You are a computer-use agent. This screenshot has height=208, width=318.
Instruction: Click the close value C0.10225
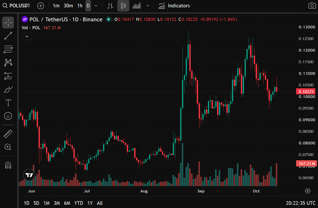(188, 20)
